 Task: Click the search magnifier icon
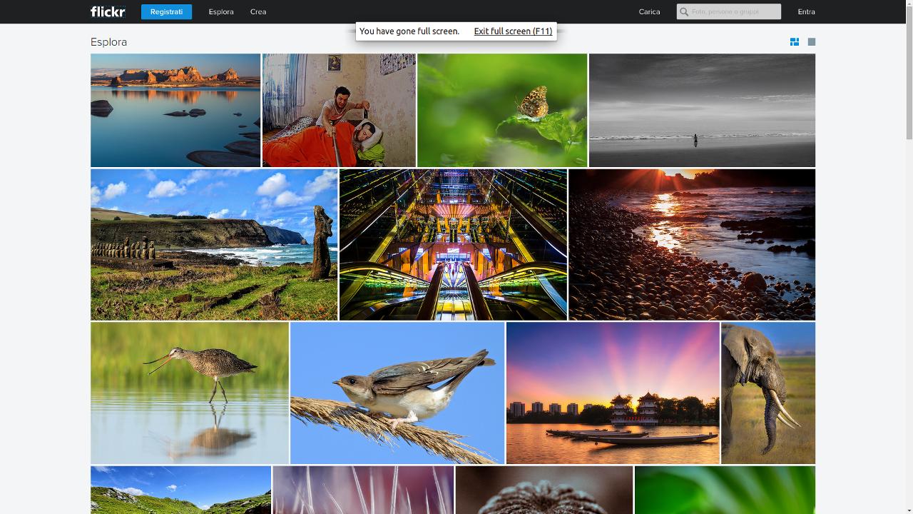[684, 11]
